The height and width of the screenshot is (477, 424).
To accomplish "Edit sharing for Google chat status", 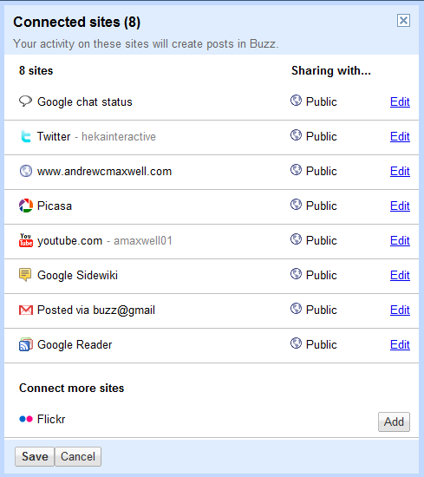I will [x=400, y=101].
